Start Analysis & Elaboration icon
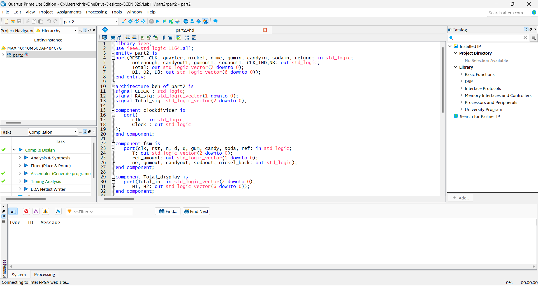The image size is (538, 286). [164, 21]
